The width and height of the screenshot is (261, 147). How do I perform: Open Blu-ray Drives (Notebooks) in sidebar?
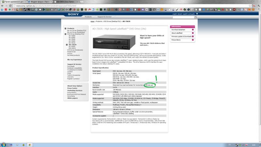tap(76, 32)
